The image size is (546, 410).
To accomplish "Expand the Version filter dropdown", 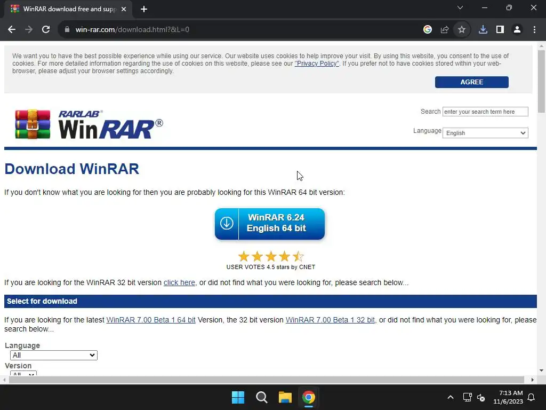I will click(x=23, y=373).
